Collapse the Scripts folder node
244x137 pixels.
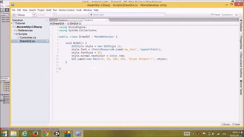(14, 34)
